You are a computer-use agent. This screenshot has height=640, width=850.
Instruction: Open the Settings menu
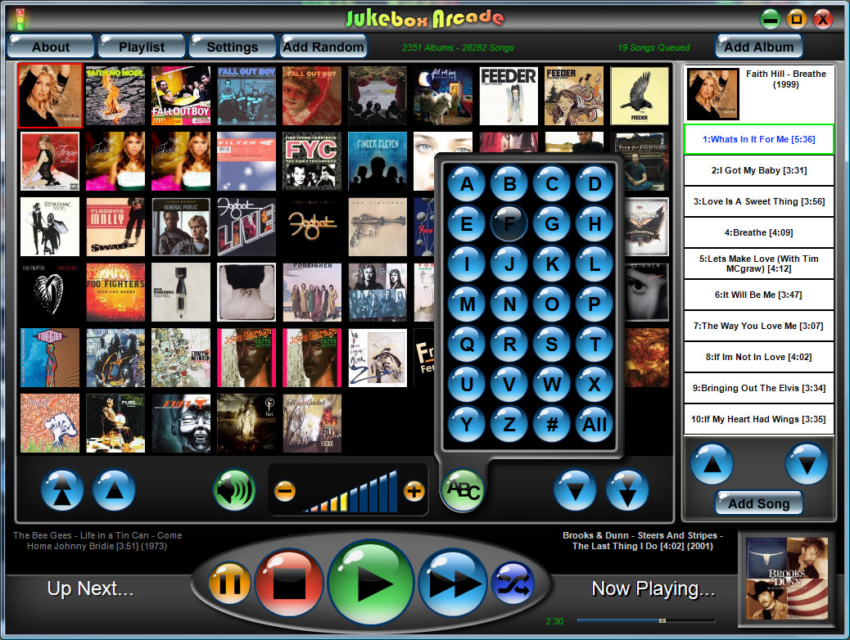click(x=232, y=47)
